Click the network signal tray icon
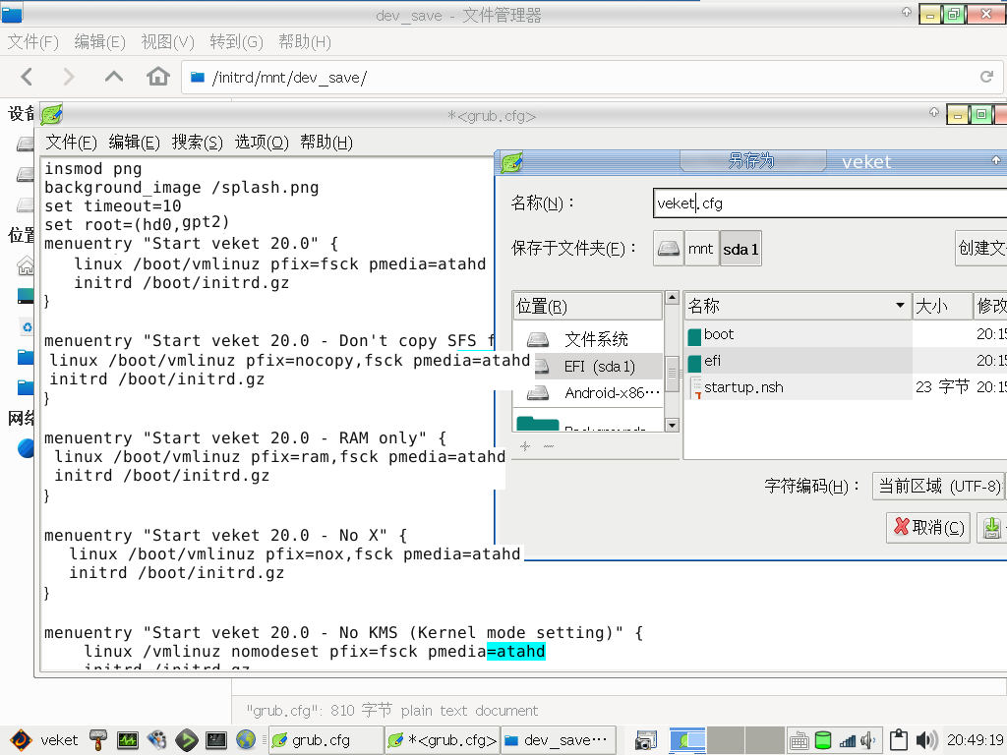 click(848, 741)
